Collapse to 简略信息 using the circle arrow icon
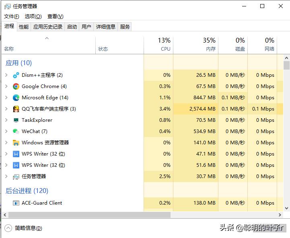The height and width of the screenshot is (238, 290). [8, 228]
